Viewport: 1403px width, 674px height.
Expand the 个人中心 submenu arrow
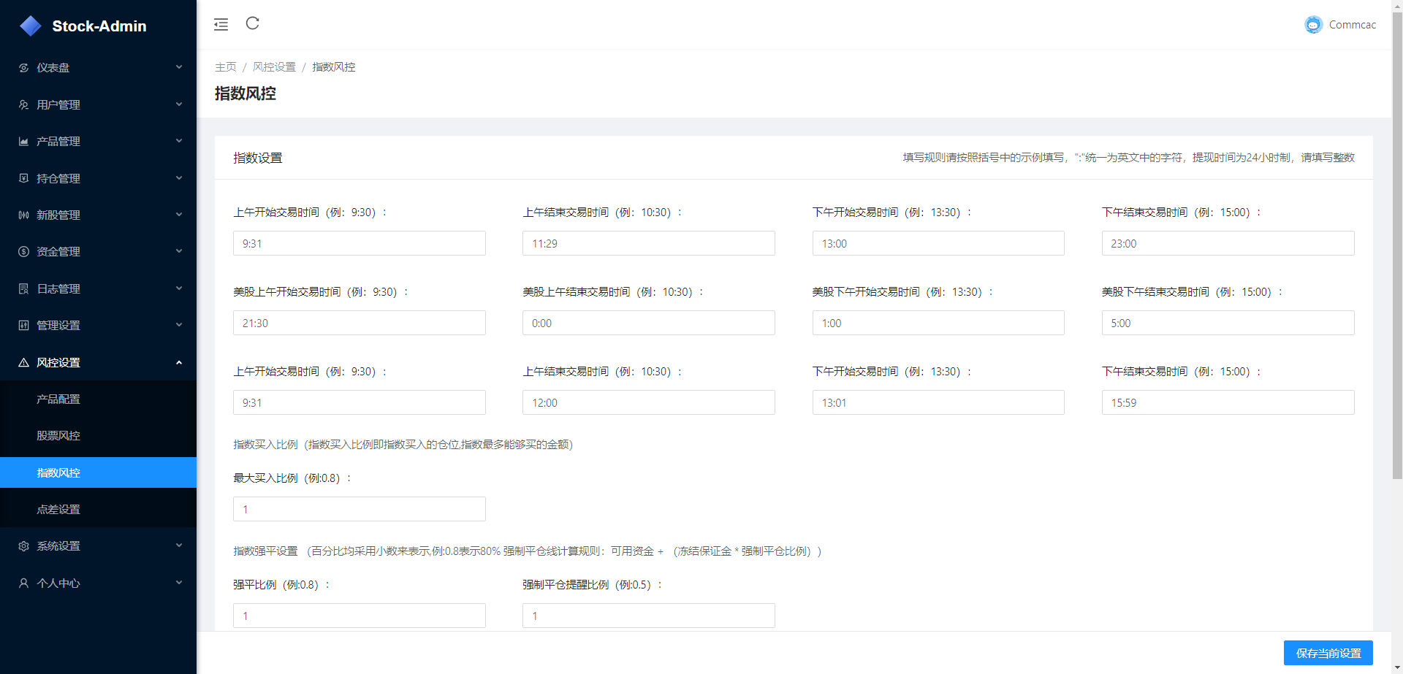179,583
